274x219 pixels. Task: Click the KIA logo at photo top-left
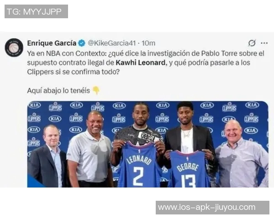[35, 105]
